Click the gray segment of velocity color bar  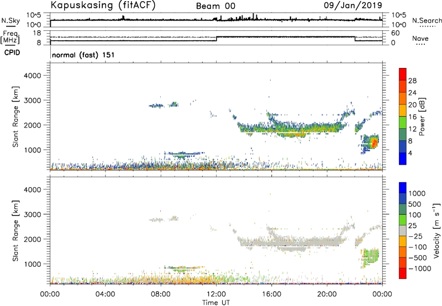pos(403,230)
